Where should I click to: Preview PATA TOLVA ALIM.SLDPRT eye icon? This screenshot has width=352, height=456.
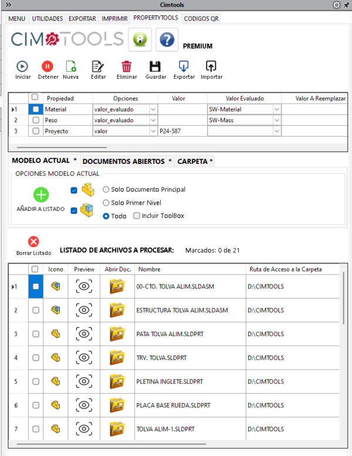coord(84,334)
